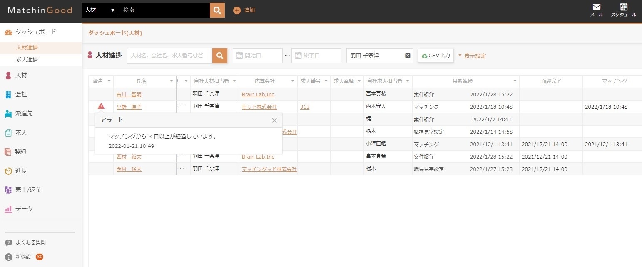Viewport: 642px width, 267px height.
Task: Clear the 羽田 千奈津 filter with X
Action: point(408,56)
